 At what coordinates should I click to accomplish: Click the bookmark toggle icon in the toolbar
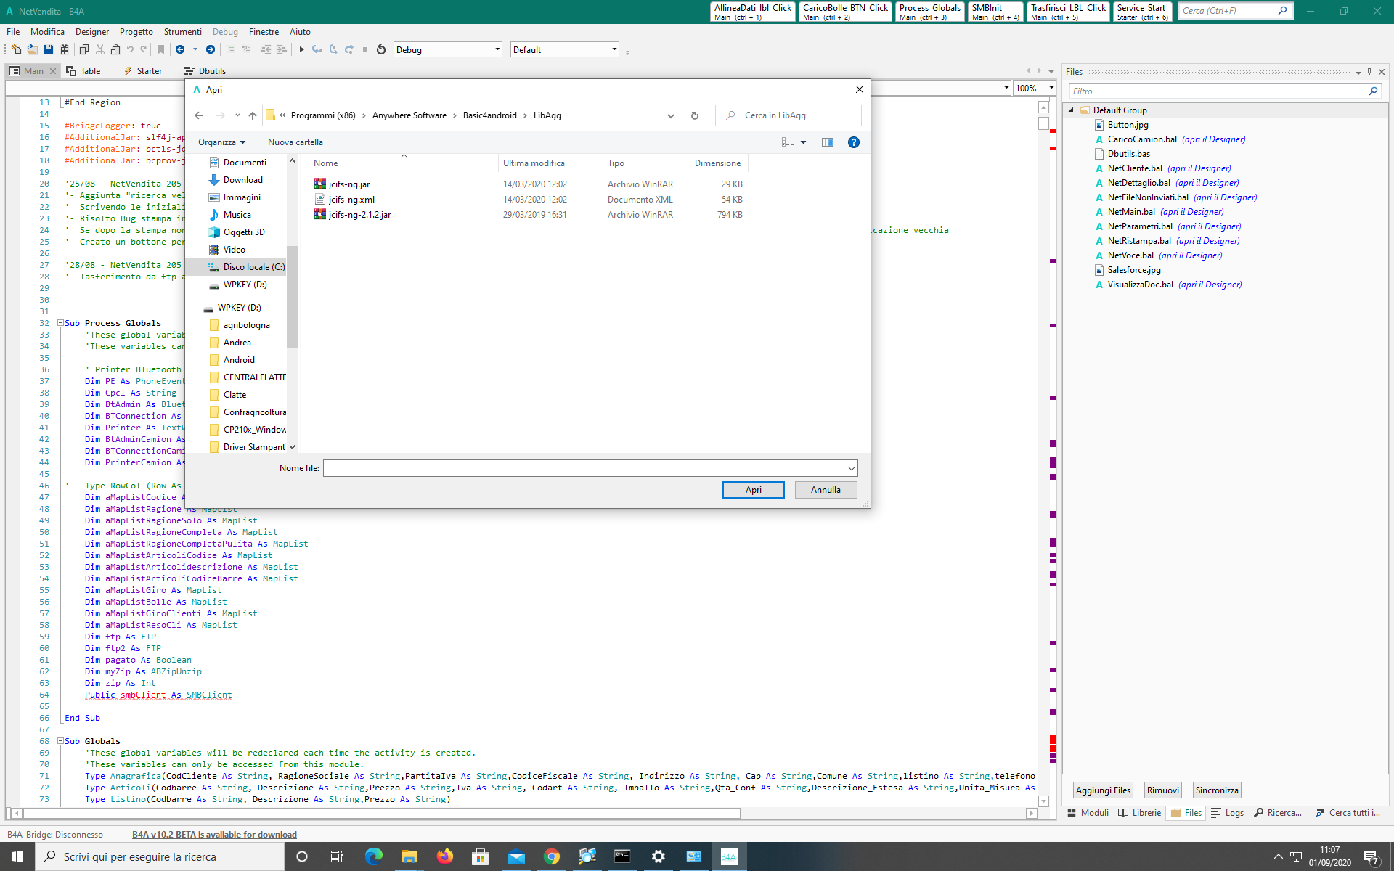pos(161,49)
